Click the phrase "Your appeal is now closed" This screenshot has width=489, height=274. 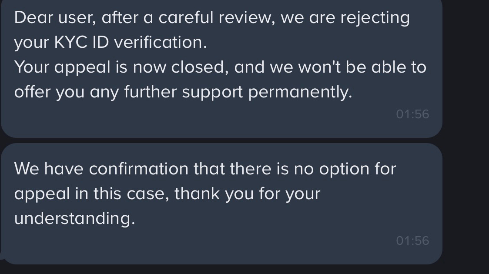[x=120, y=67]
